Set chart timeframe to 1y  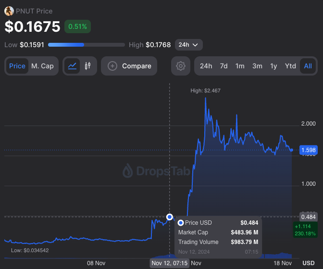[273, 66]
